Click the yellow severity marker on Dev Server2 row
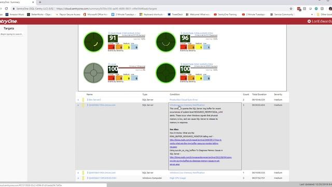The height and width of the screenshot is (187, 332). click(x=83, y=100)
